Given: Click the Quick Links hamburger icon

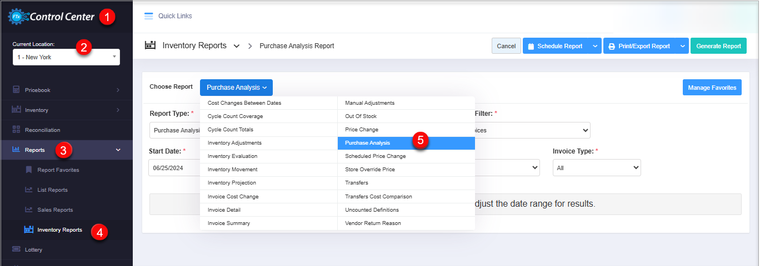Looking at the screenshot, I should click(148, 16).
